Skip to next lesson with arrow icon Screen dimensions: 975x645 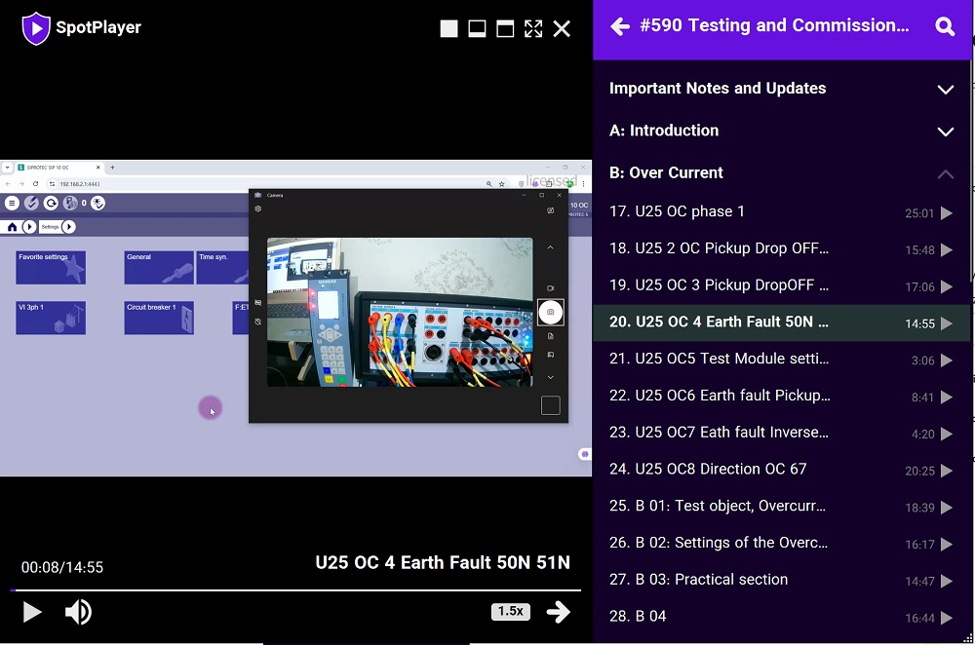click(x=558, y=612)
